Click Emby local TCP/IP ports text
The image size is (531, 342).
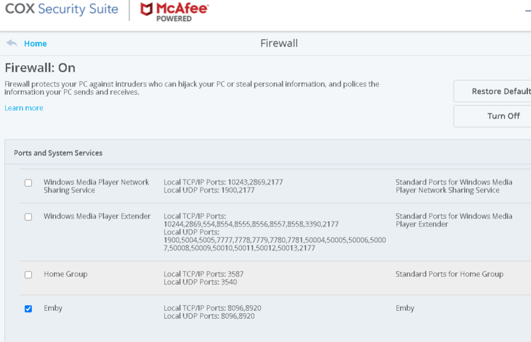212,308
